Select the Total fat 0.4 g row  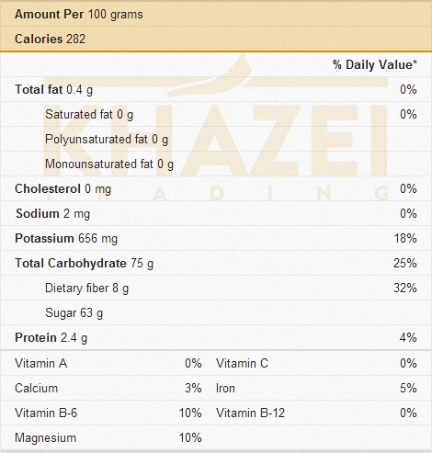coord(216,89)
